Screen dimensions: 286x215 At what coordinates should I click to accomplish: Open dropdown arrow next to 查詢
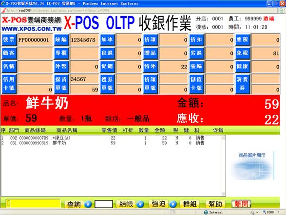point(88,204)
